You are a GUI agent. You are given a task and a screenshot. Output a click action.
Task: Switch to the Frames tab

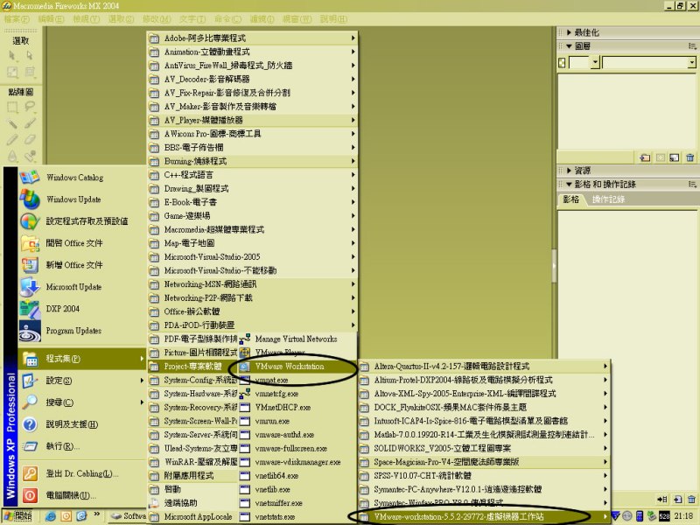click(x=571, y=199)
